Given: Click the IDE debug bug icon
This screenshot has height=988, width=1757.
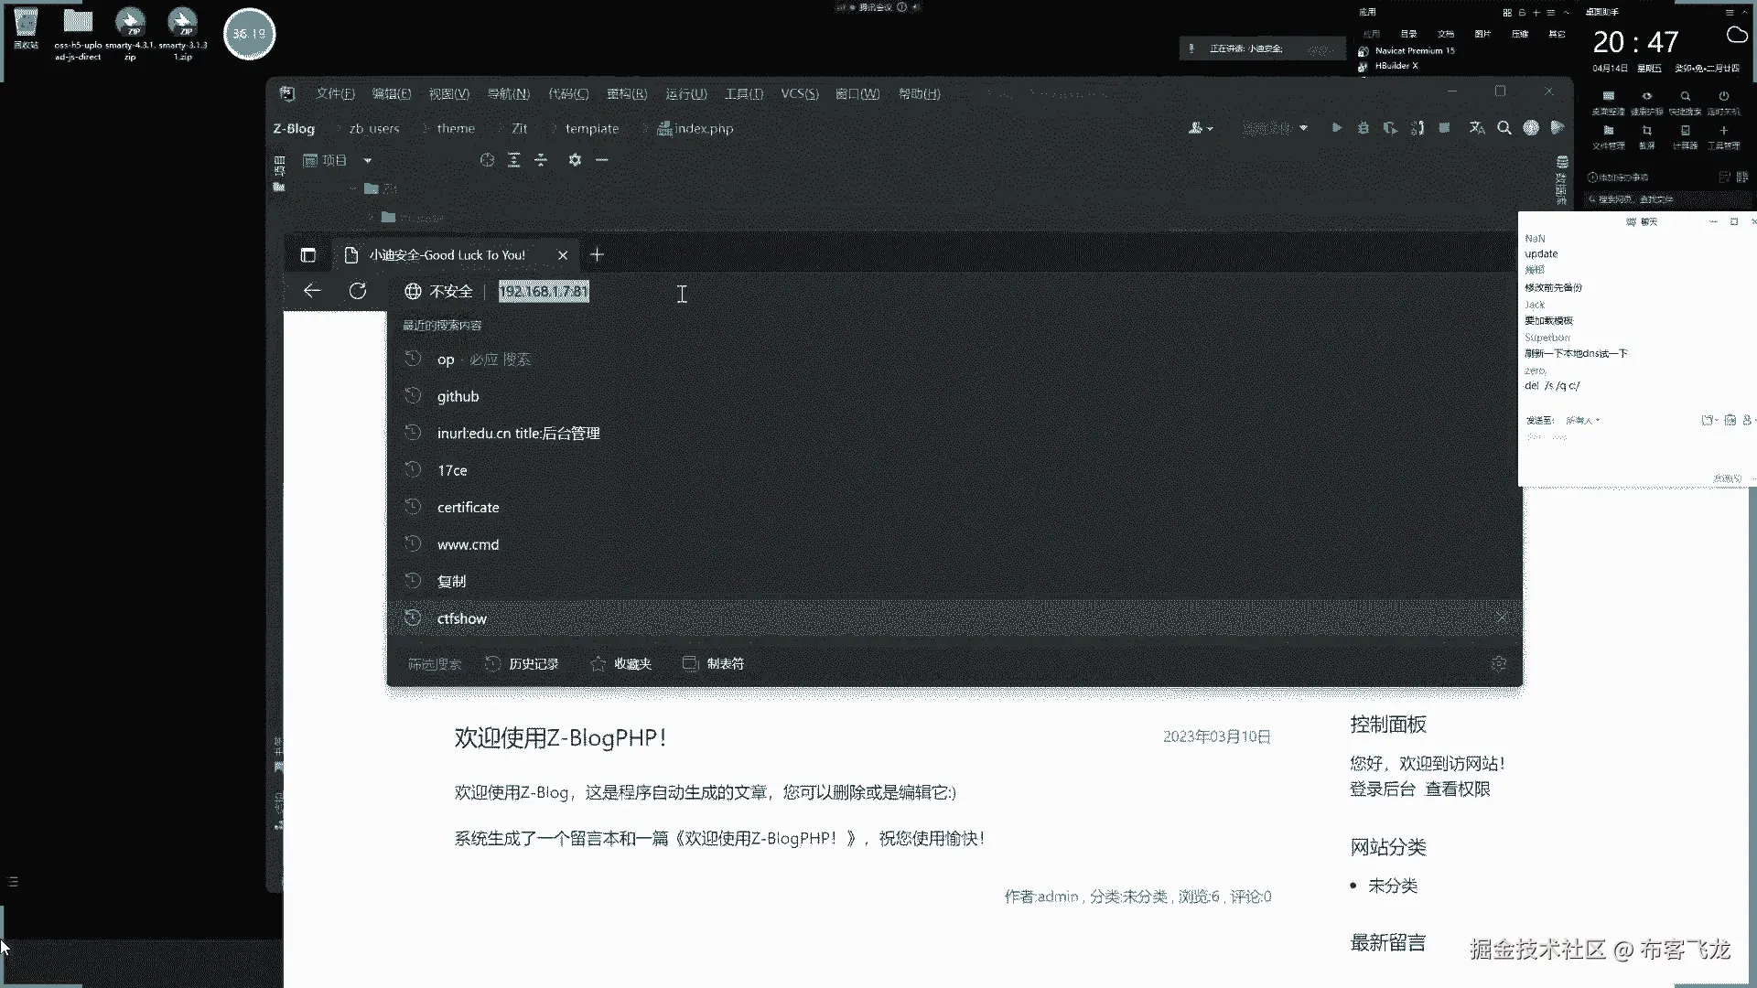Looking at the screenshot, I should tap(1364, 128).
